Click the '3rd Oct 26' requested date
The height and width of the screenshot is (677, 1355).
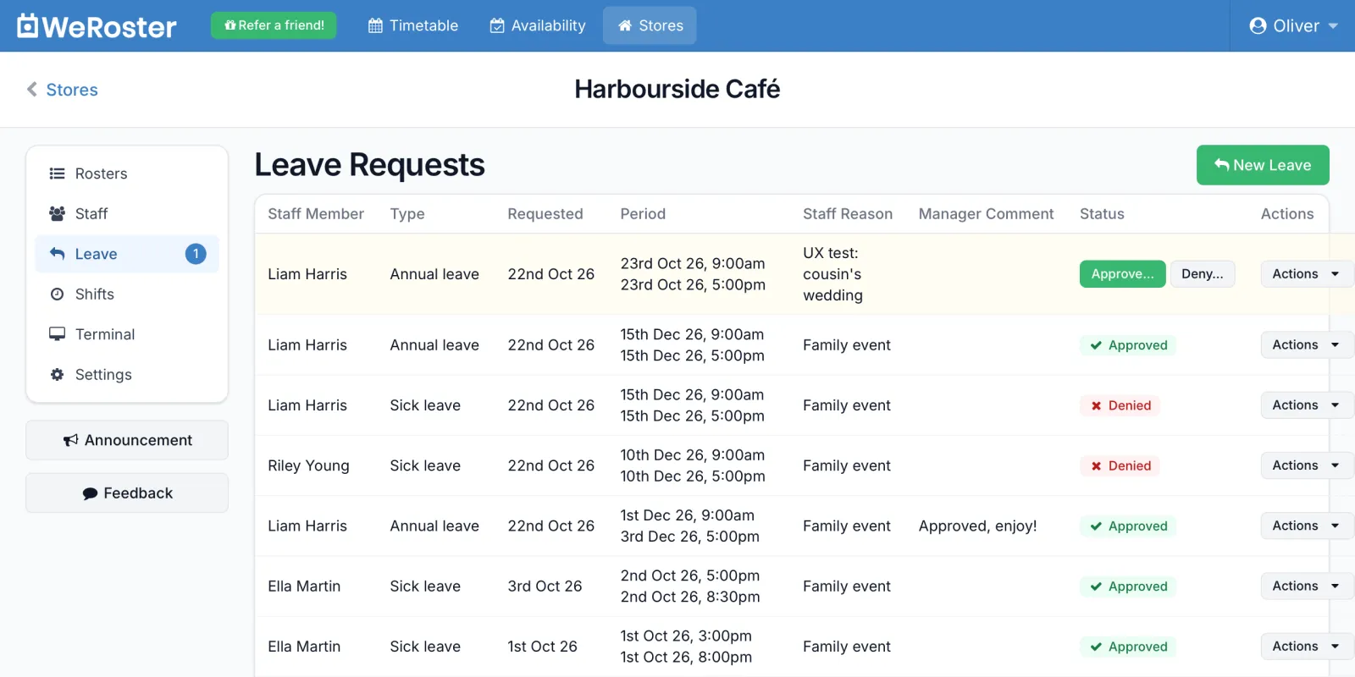(545, 586)
